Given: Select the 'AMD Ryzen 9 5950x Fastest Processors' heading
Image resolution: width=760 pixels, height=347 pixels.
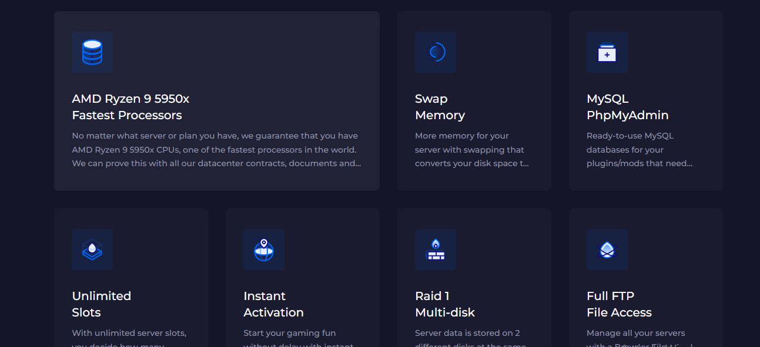Looking at the screenshot, I should 130,107.
